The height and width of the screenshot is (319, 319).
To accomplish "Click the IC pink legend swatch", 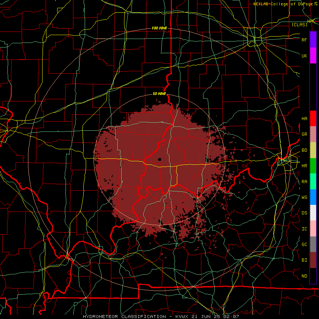I will pos(313,229).
